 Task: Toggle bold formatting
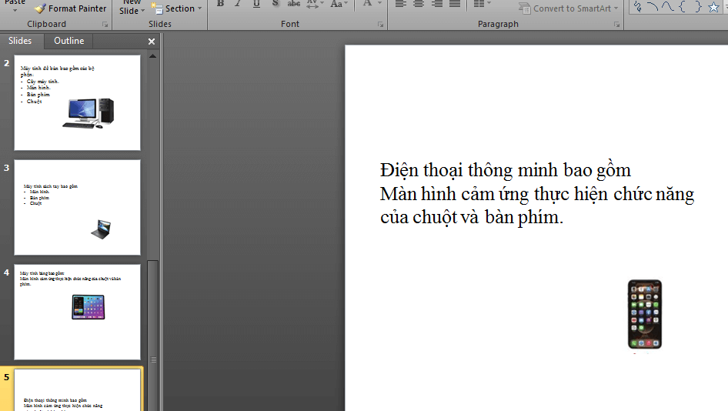pos(220,4)
